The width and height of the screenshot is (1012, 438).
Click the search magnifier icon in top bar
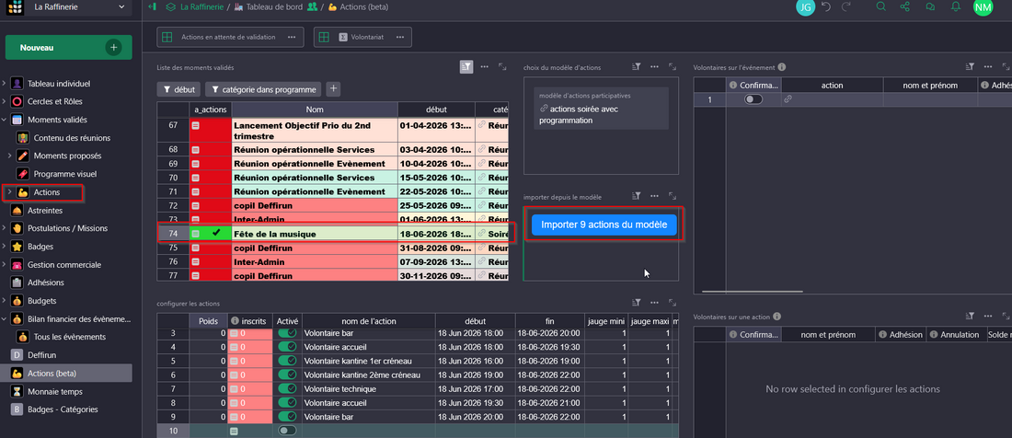pyautogui.click(x=880, y=7)
